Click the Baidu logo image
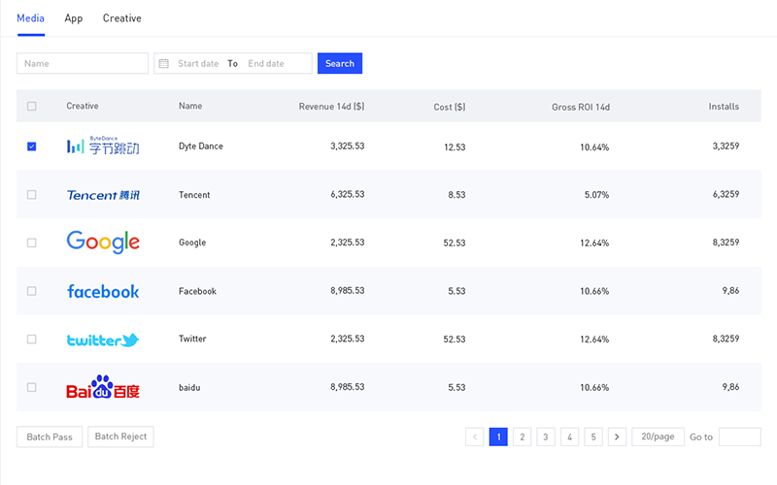This screenshot has width=777, height=485. click(103, 387)
